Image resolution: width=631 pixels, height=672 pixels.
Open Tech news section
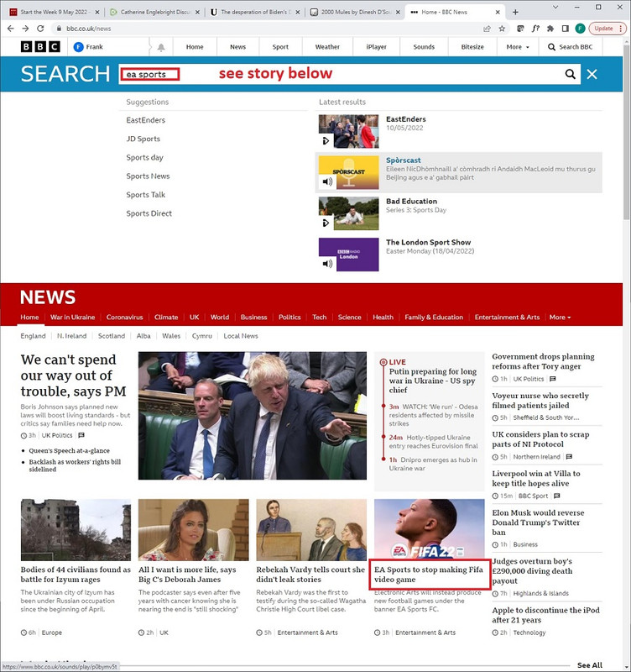tap(320, 318)
